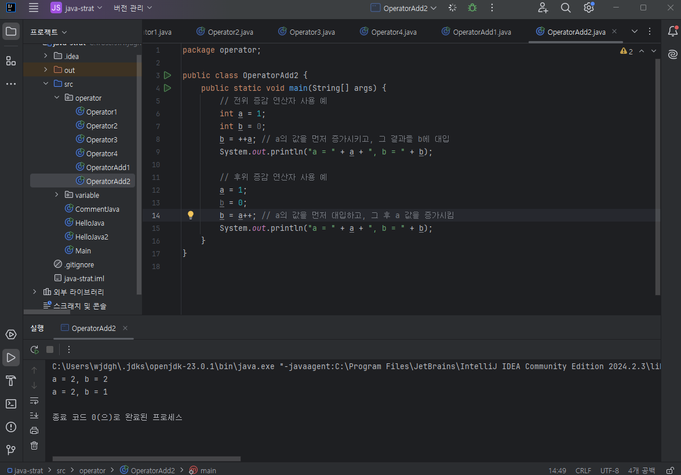Open Git version control tool window
Viewport: 681px width, 475px height.
coord(11,450)
